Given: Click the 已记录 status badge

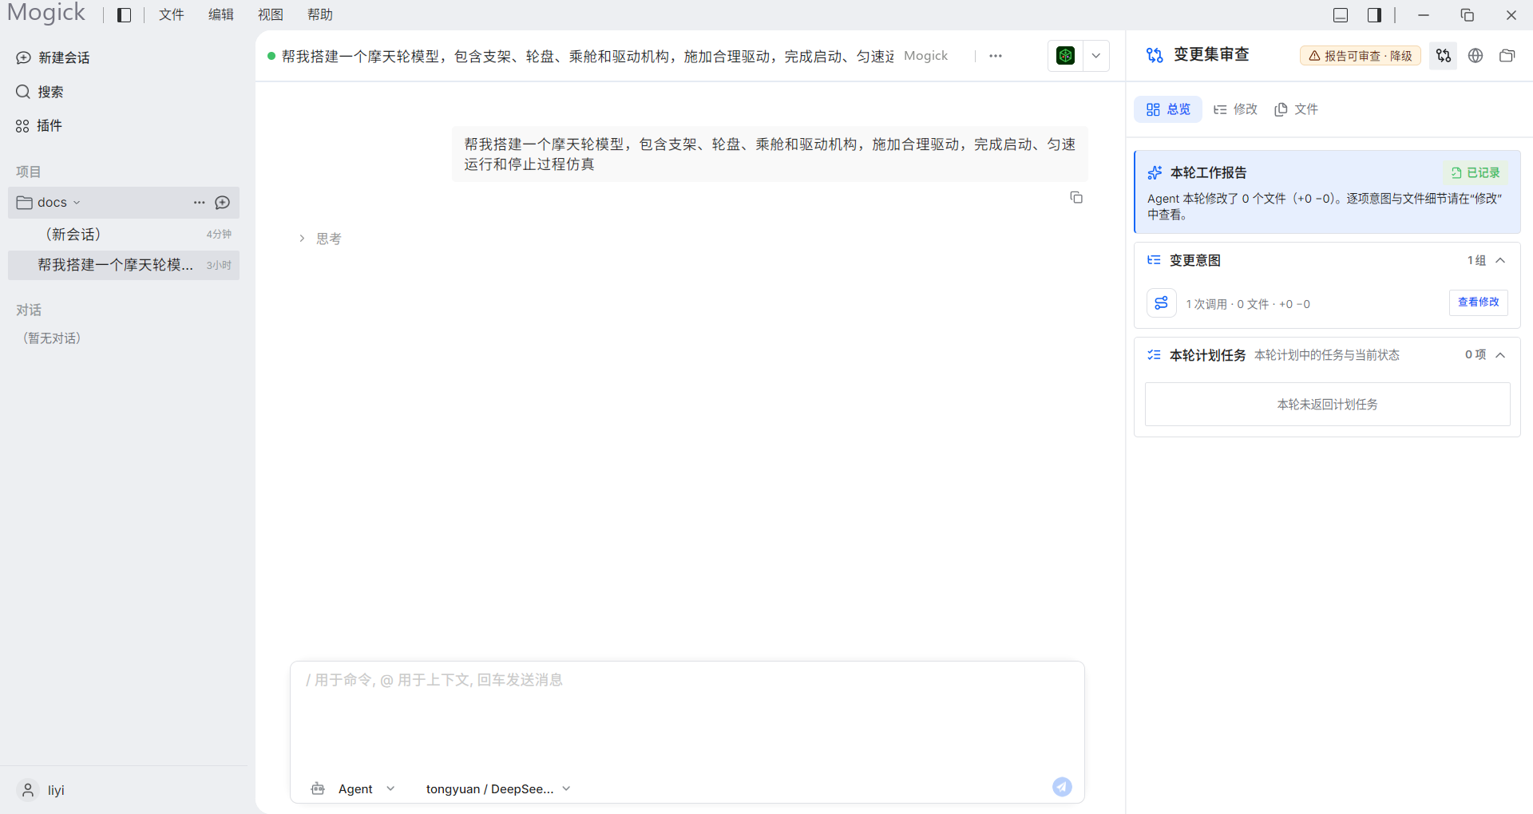Looking at the screenshot, I should (1476, 172).
